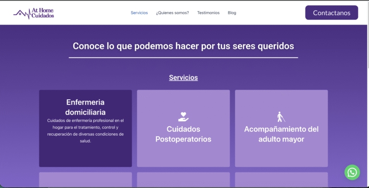Click the 'Conoce lo que podemos hacer' heading

pos(184,46)
